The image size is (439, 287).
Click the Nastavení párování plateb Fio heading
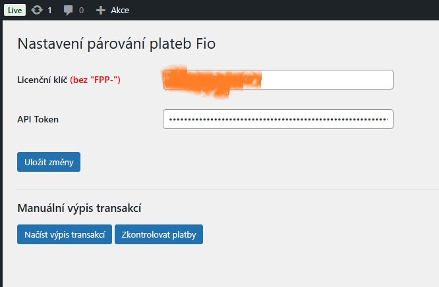pos(117,44)
